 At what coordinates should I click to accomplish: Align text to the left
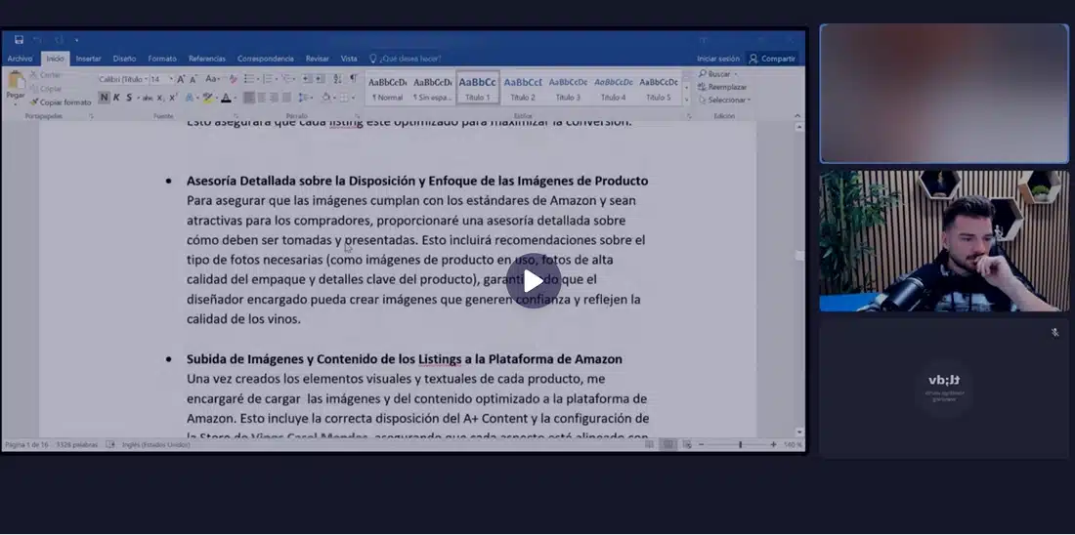[x=249, y=98]
